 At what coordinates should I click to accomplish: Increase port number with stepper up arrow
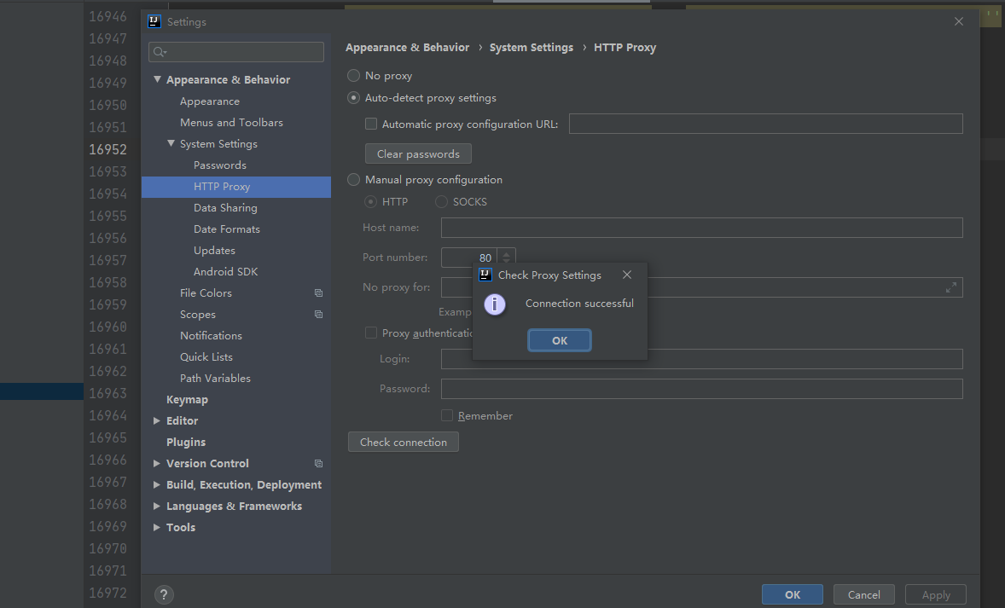[x=506, y=253]
